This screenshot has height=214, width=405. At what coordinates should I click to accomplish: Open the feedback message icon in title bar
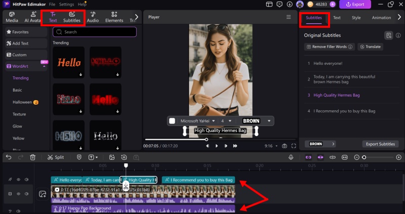pos(279,4)
